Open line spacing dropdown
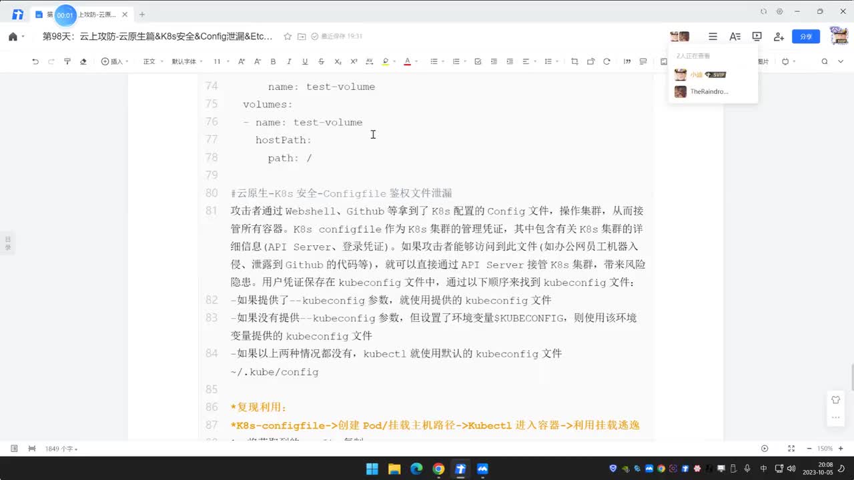Image resolution: width=854 pixels, height=480 pixels. point(551,61)
